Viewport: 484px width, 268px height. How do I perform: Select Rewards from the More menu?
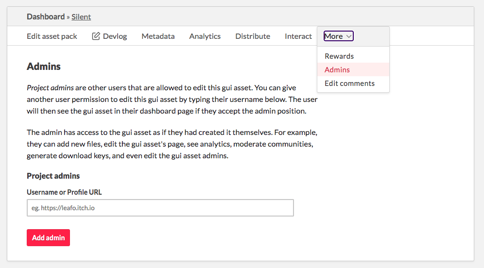pos(339,56)
